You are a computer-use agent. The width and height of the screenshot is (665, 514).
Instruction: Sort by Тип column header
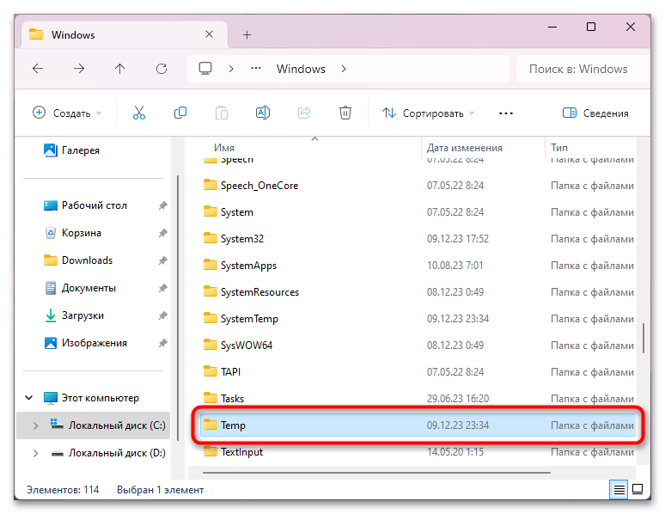coord(559,148)
